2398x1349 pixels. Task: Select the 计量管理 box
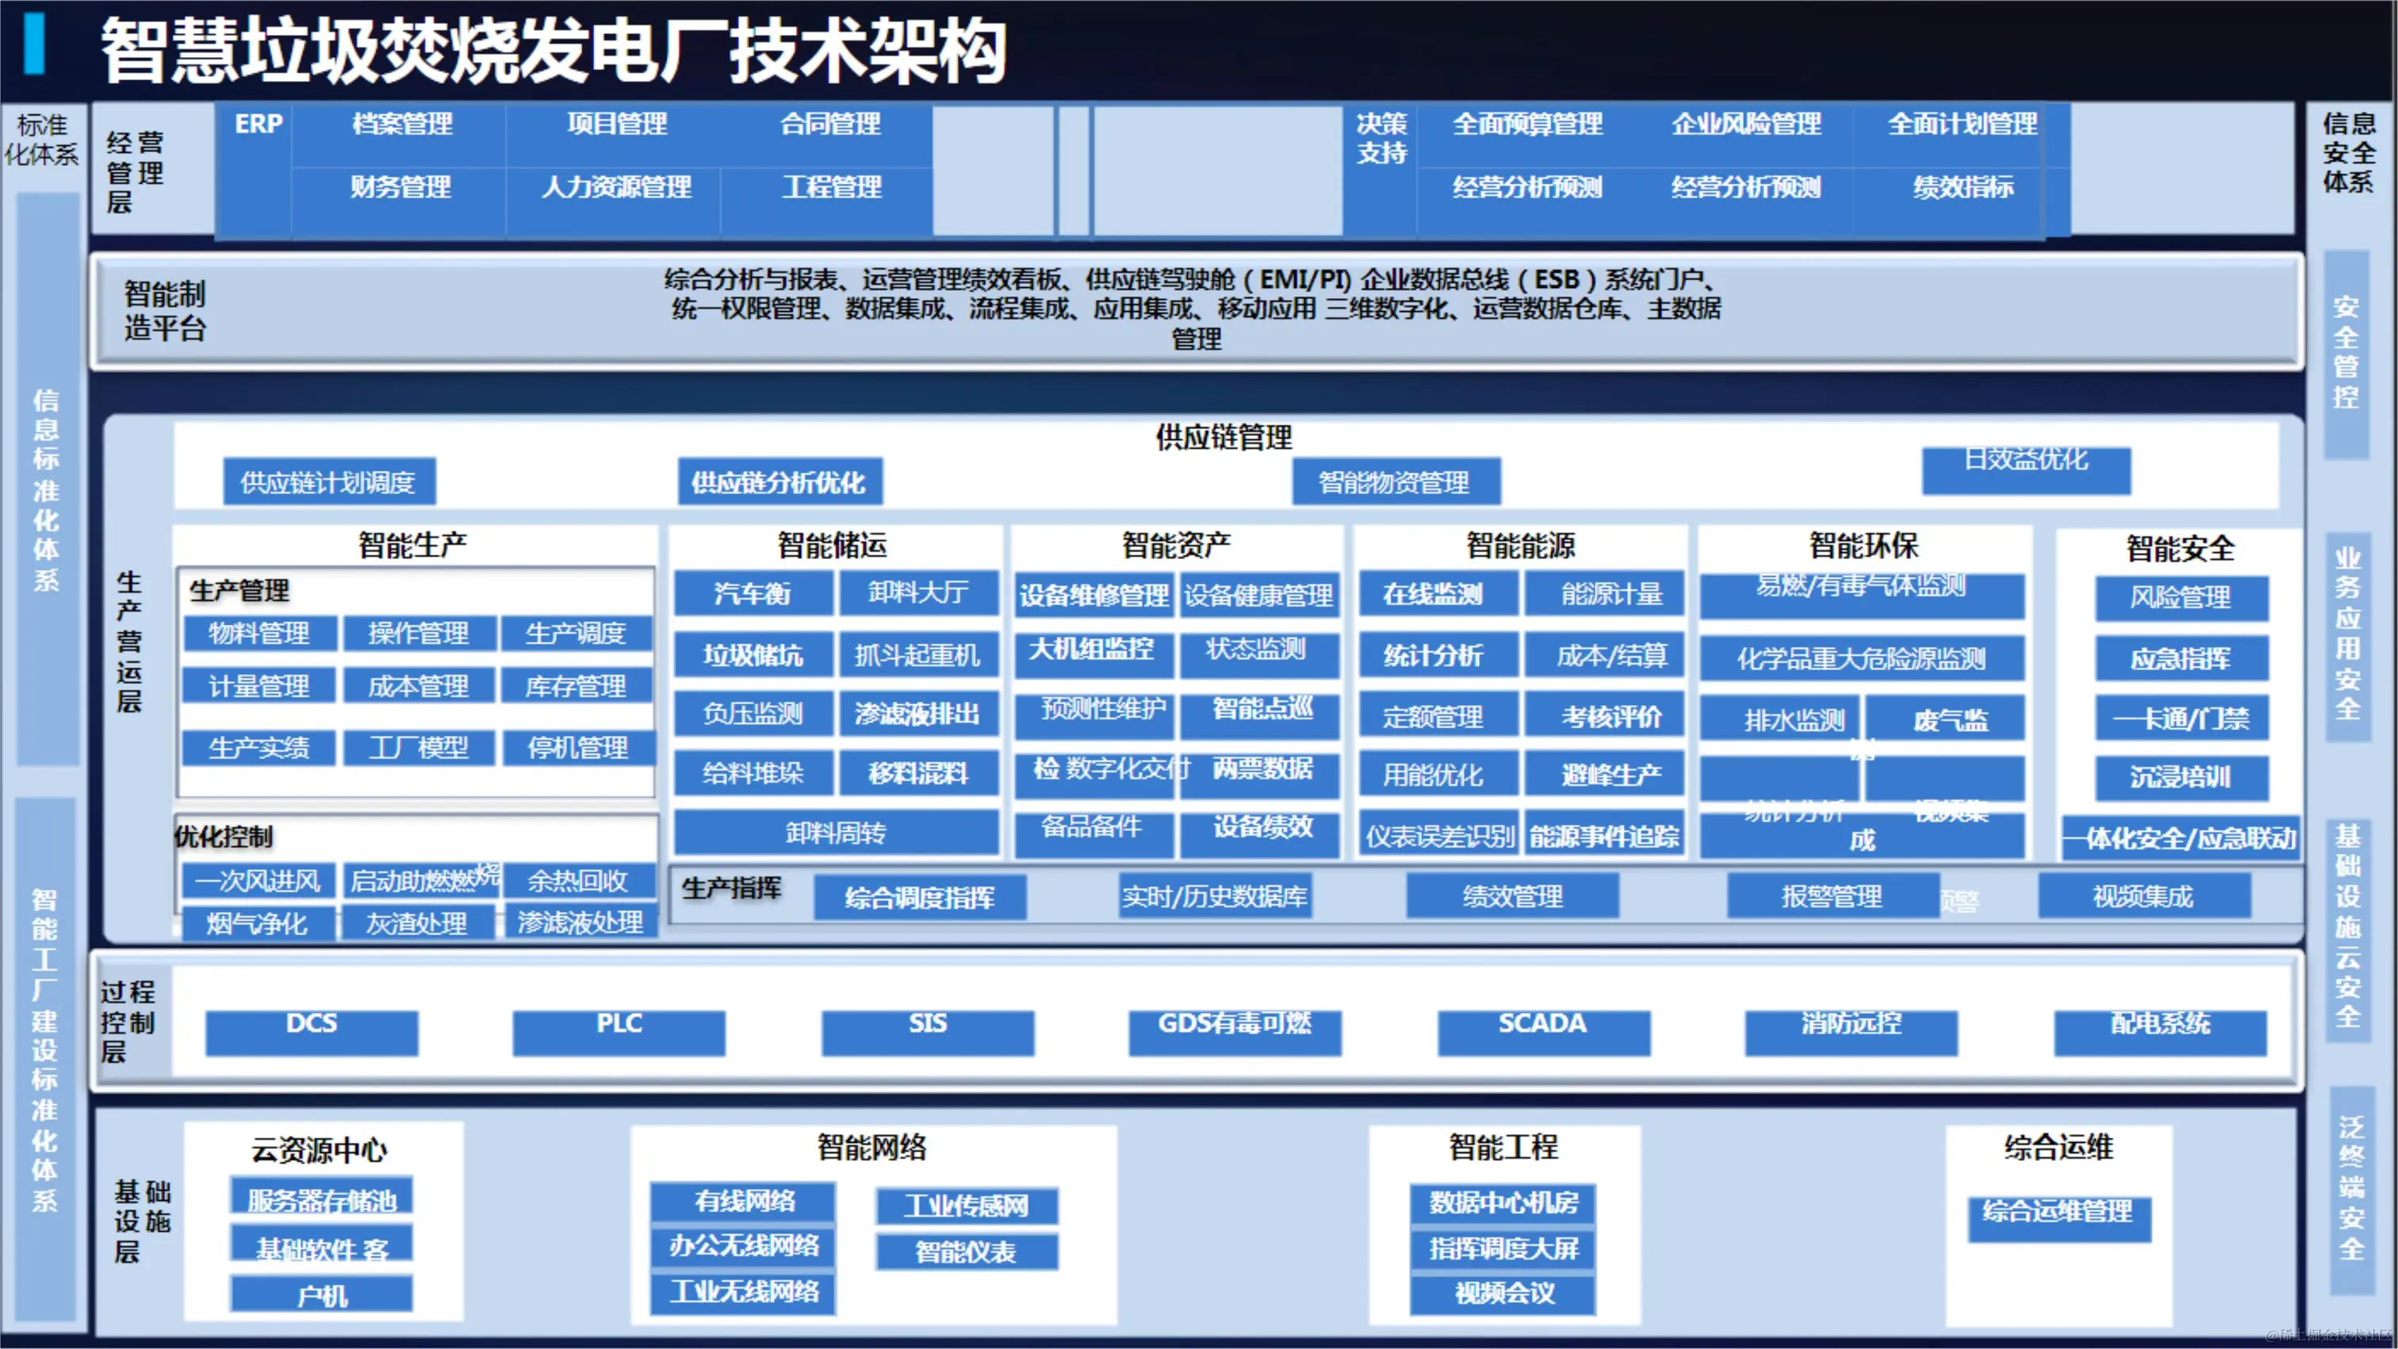[259, 686]
